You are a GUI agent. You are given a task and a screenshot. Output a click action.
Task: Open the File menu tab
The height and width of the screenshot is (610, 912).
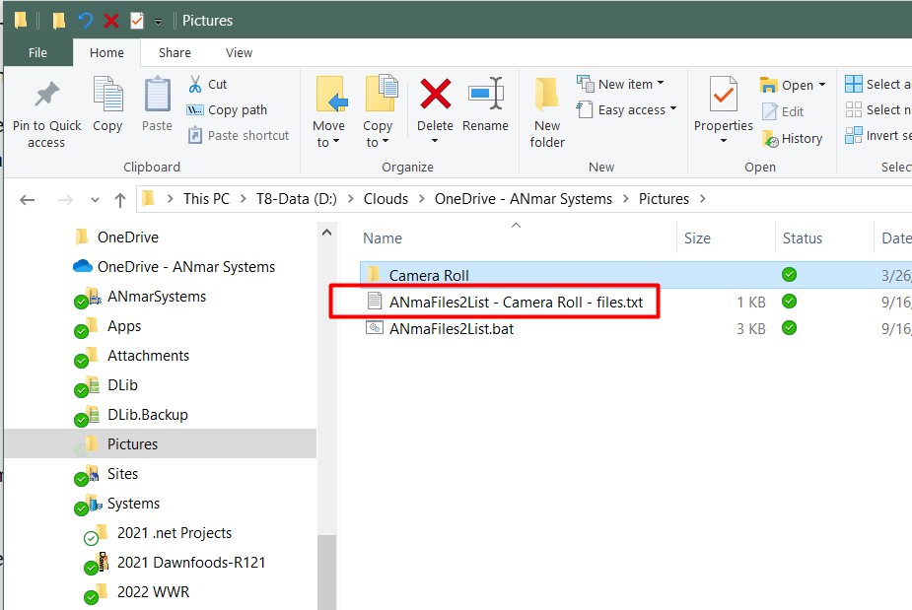pyautogui.click(x=37, y=53)
